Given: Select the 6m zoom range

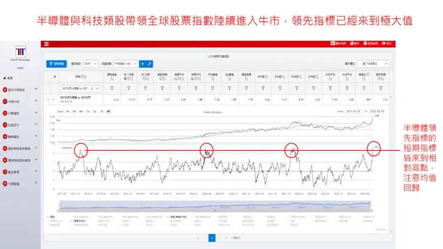Looking at the screenshot, I should click(x=81, y=111).
